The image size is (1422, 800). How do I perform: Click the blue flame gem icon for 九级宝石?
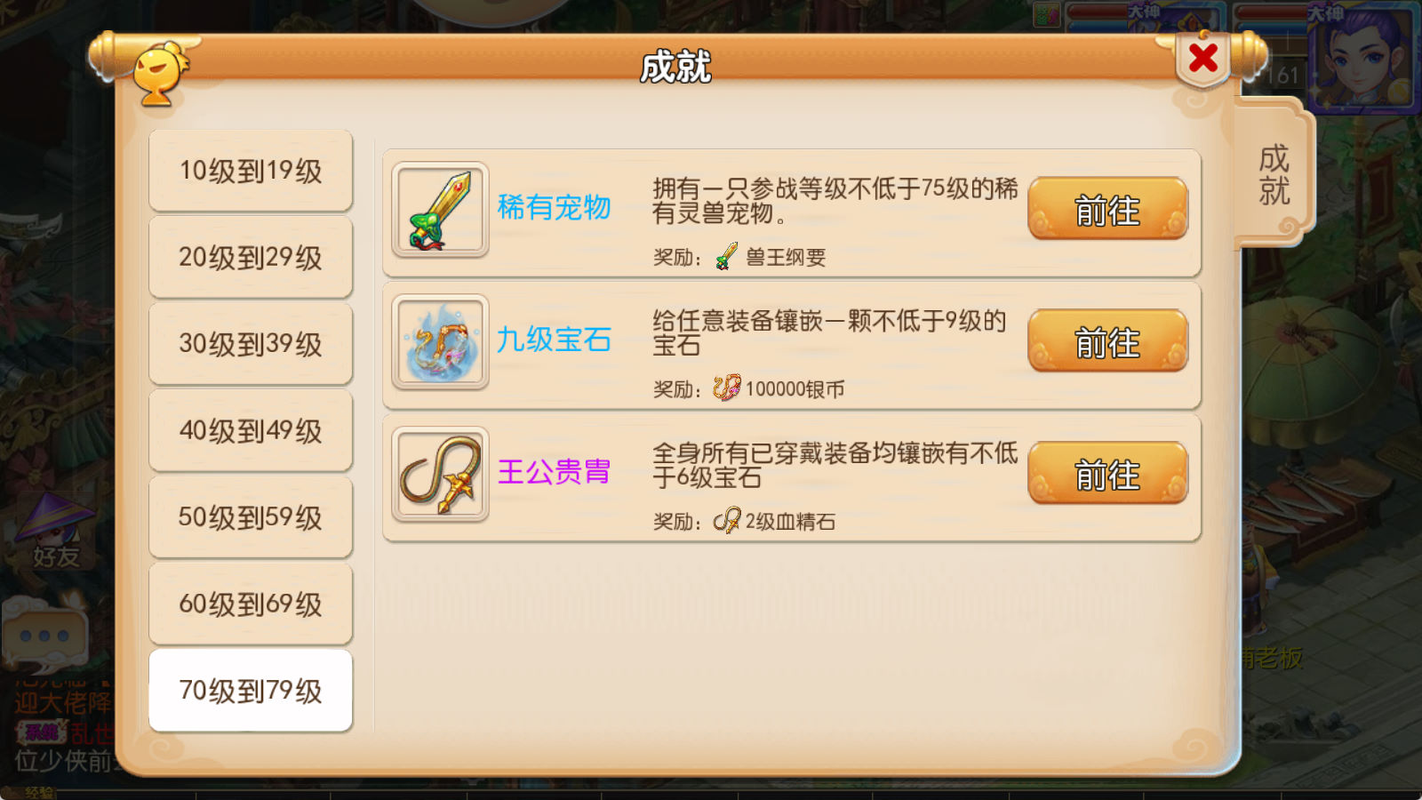(440, 342)
